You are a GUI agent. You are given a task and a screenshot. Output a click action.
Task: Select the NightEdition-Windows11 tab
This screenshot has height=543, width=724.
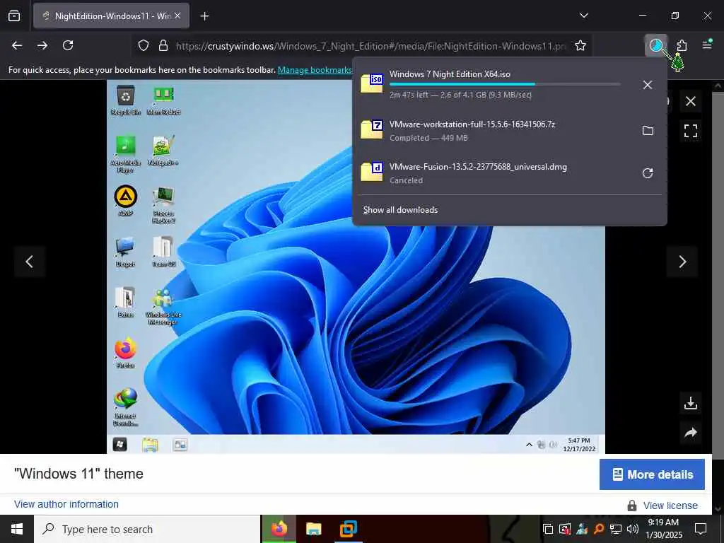[111, 16]
